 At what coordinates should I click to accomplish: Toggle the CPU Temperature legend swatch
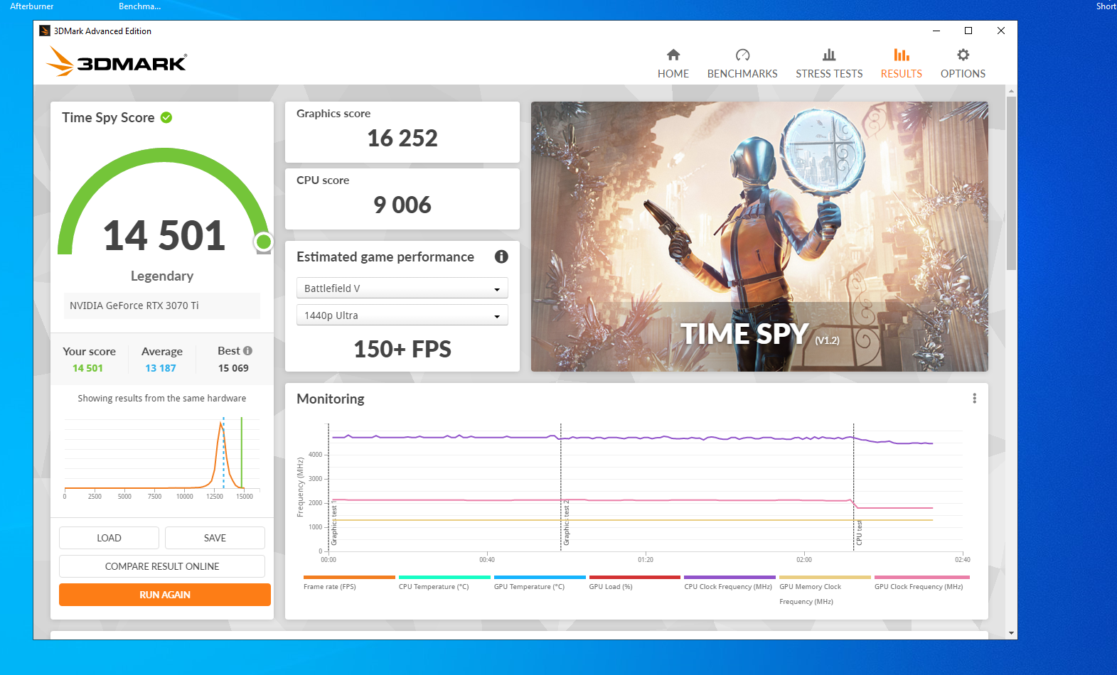(x=444, y=577)
